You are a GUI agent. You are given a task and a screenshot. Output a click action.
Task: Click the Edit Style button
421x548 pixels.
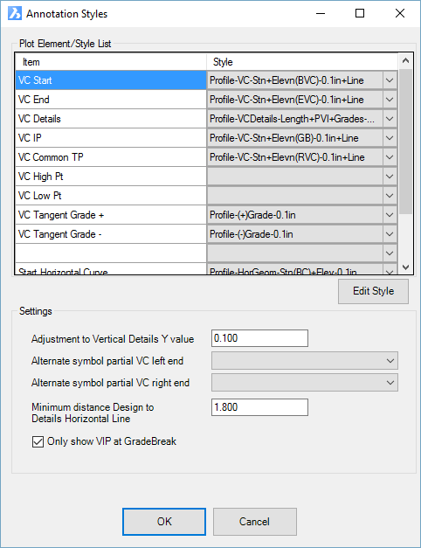pos(373,291)
